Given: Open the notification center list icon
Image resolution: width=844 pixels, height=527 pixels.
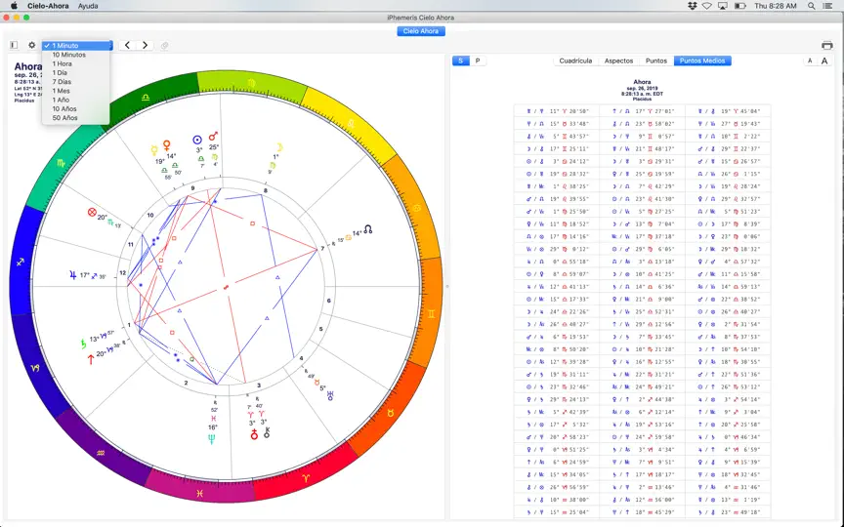Looking at the screenshot, I should [828, 6].
